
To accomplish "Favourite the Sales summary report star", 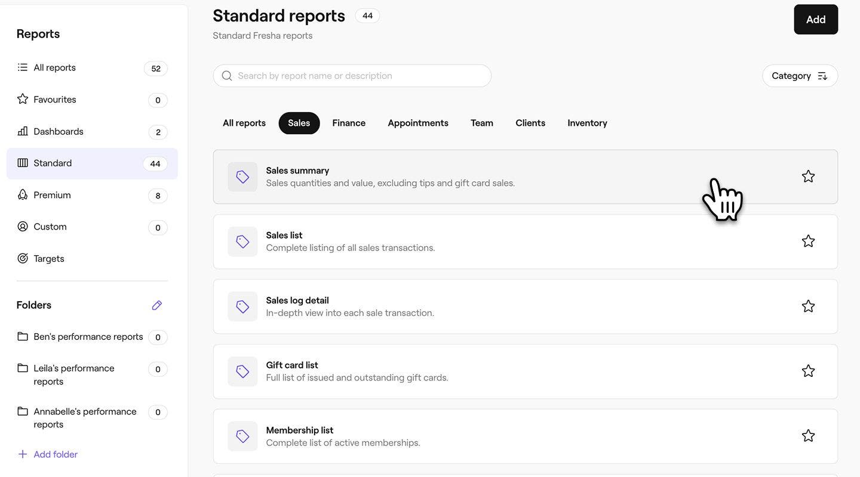I will (808, 176).
